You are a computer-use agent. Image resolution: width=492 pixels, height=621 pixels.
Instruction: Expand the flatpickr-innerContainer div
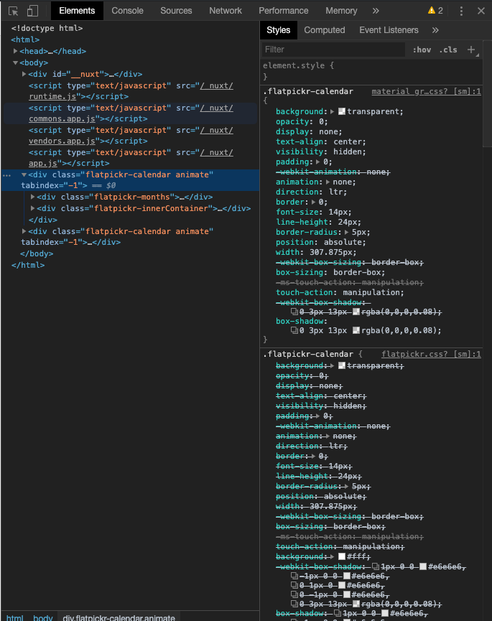32,208
